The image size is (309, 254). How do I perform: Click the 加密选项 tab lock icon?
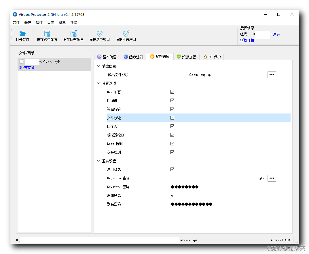tap(152, 56)
